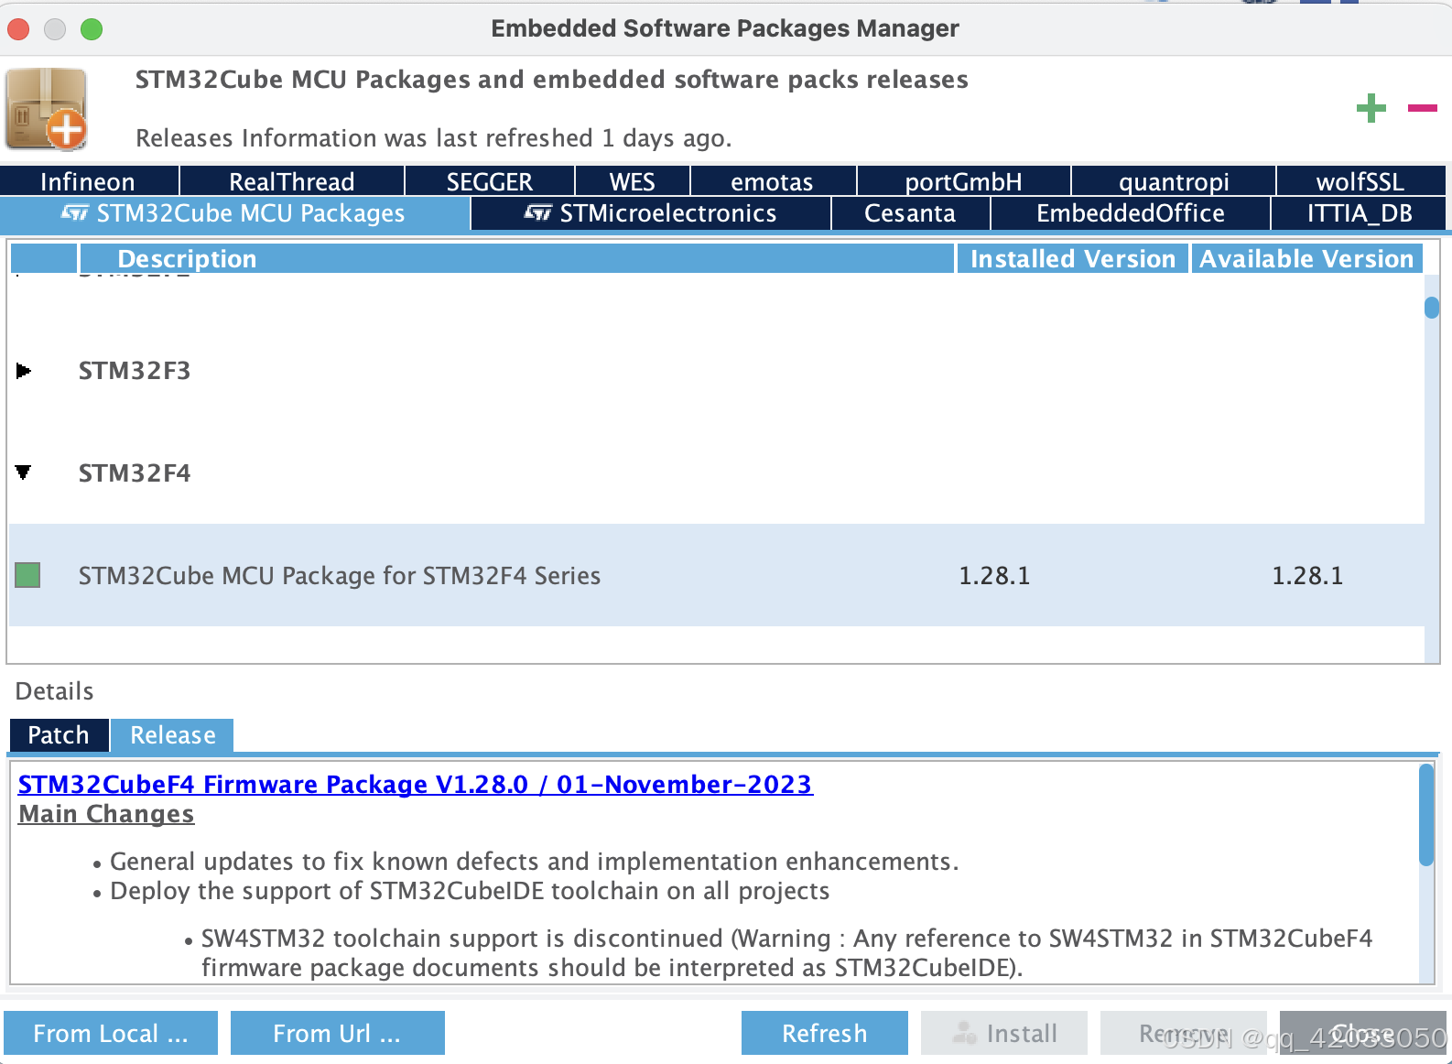1452x1064 pixels.
Task: Open the ITTIA_DB tab
Action: coord(1359,213)
